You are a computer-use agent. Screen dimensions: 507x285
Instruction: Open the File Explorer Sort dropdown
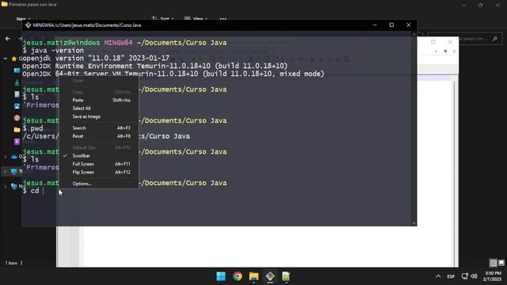coord(162,18)
